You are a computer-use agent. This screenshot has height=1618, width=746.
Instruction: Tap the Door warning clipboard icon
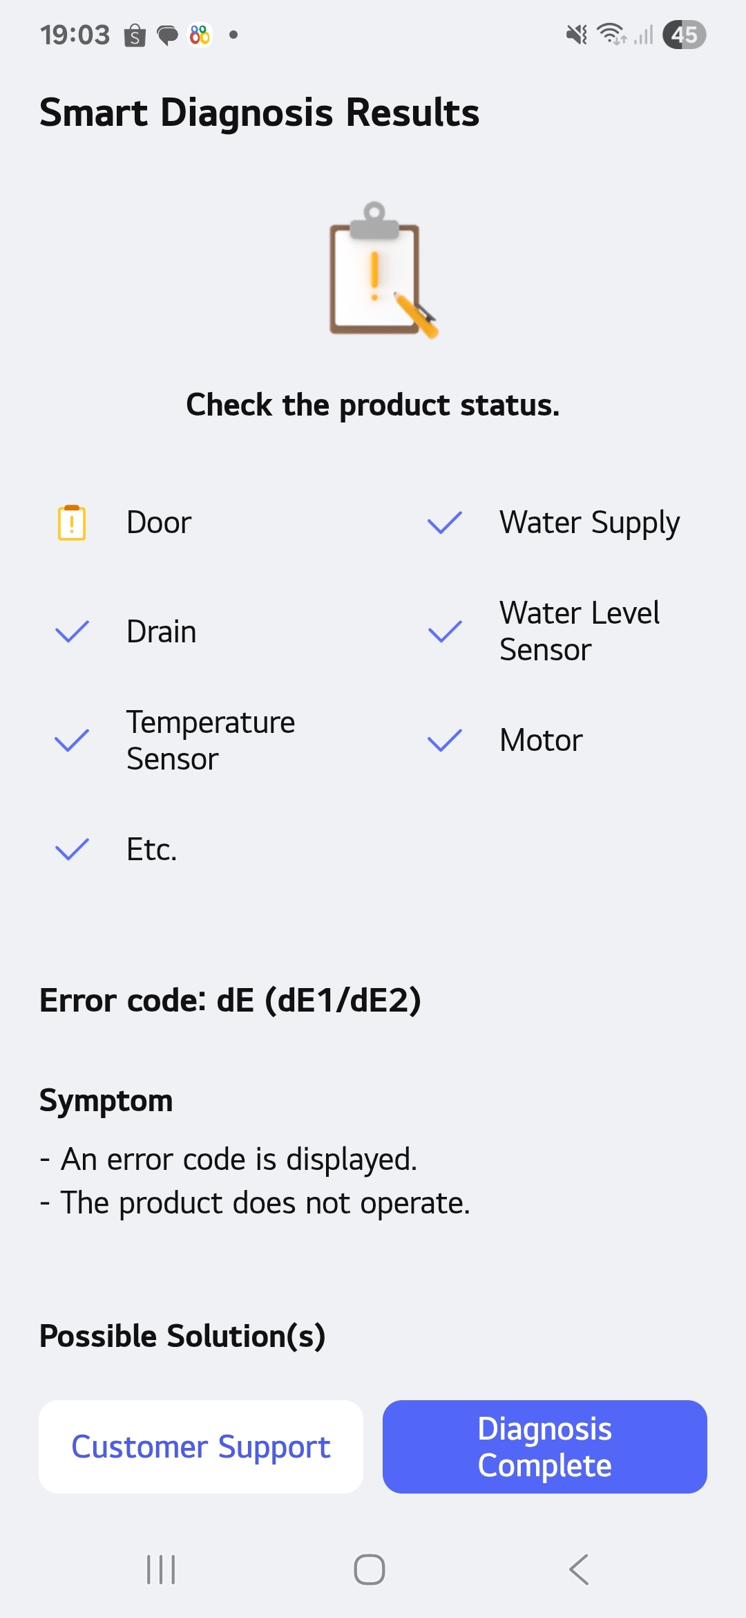coord(72,522)
